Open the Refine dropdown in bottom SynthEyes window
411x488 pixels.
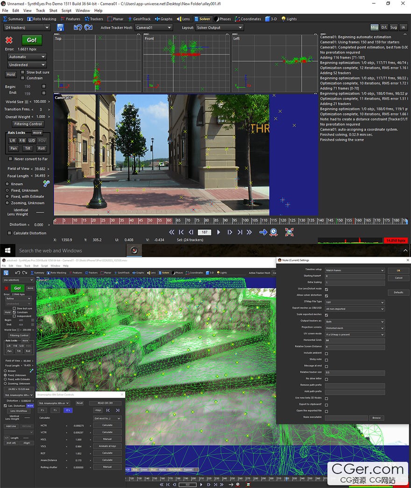[18, 298]
